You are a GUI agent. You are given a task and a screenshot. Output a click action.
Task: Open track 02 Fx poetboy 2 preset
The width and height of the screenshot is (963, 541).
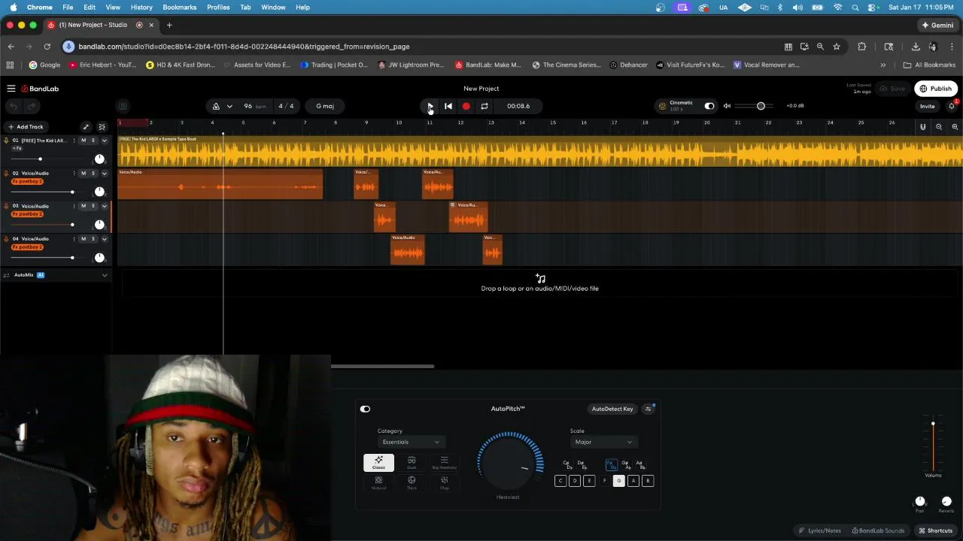(x=27, y=181)
